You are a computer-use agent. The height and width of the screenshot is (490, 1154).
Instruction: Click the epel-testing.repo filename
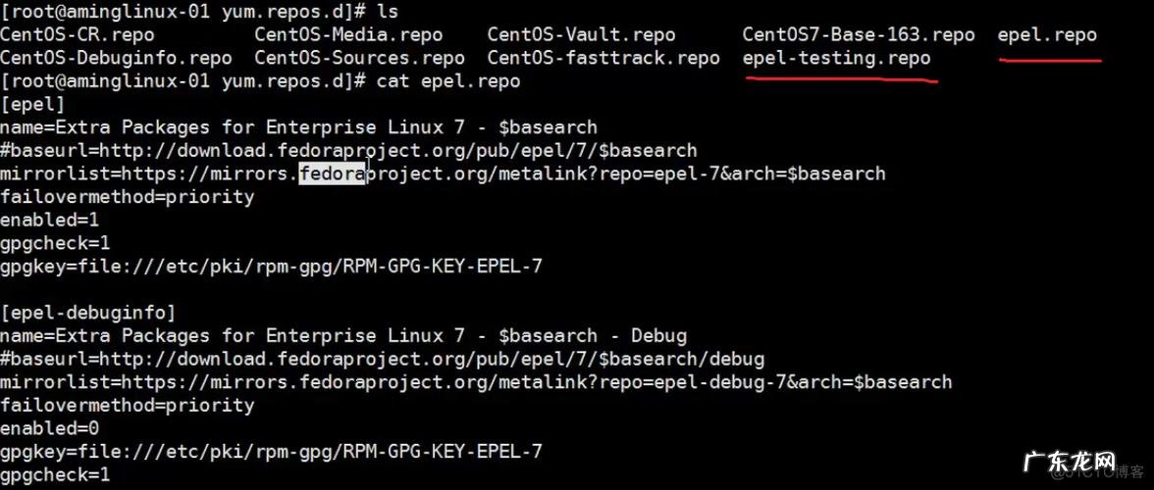coord(836,58)
